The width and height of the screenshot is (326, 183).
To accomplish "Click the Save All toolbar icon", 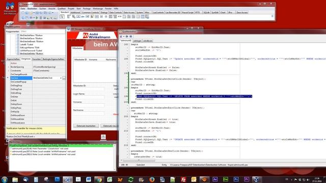I will click(41, 13).
